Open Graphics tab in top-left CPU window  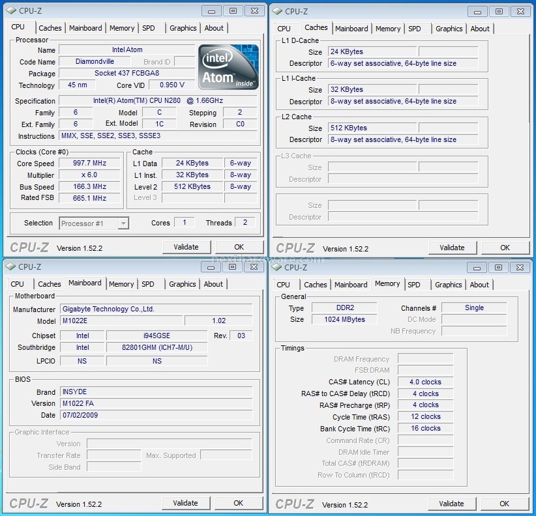pos(183,28)
